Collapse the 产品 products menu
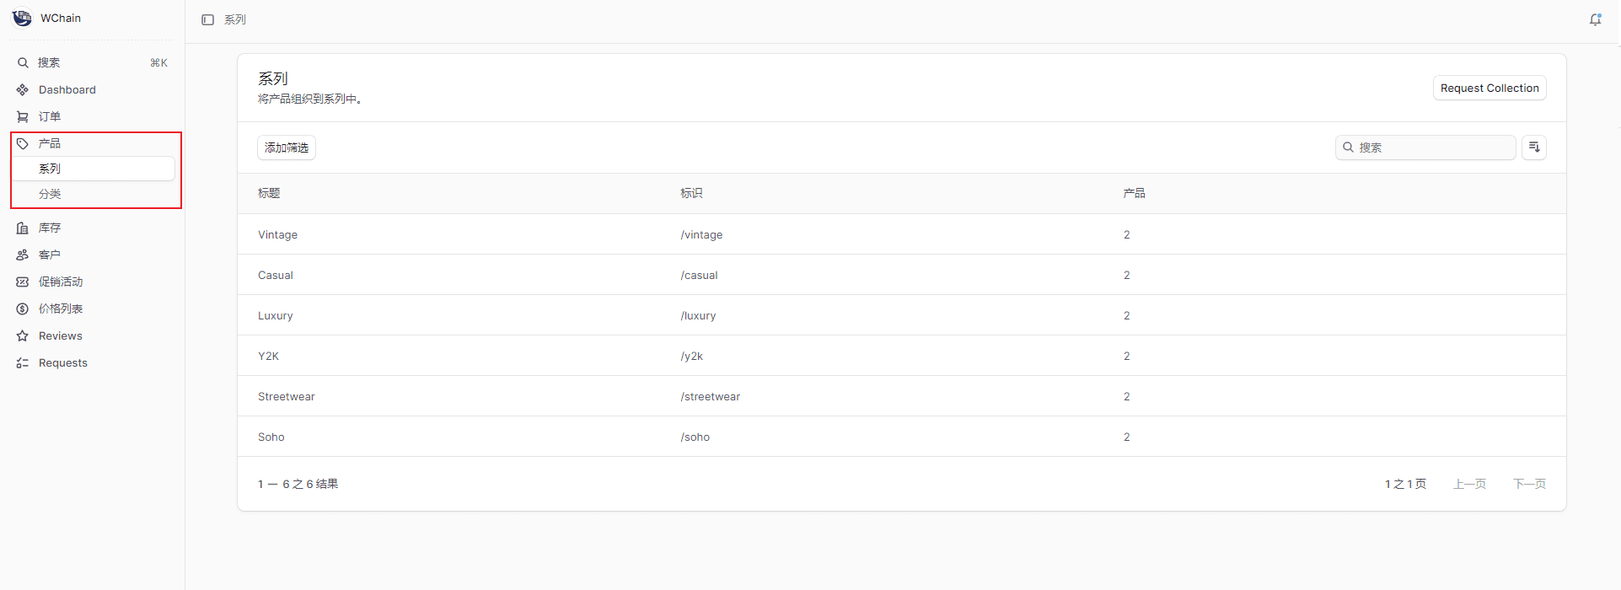 [49, 143]
